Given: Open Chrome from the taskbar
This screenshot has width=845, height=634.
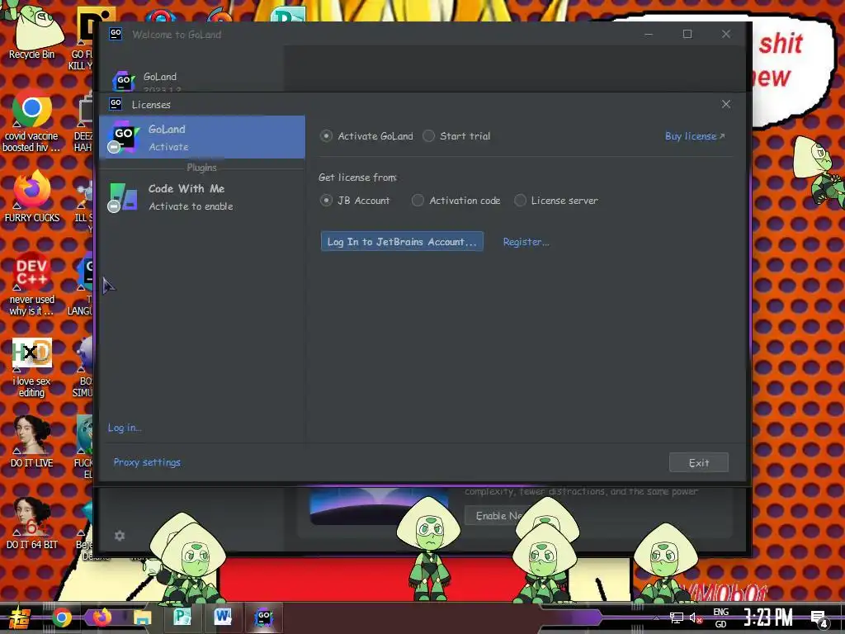Looking at the screenshot, I should (x=61, y=617).
